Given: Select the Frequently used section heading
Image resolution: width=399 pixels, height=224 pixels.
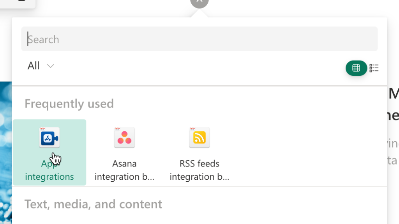Looking at the screenshot, I should pos(69,104).
